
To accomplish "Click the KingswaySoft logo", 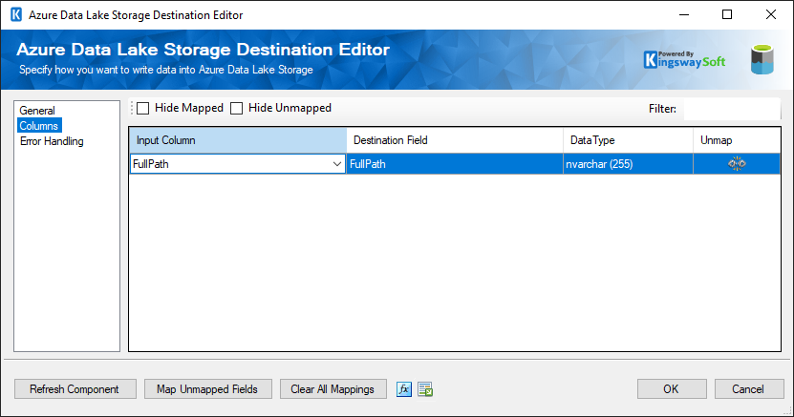I will click(684, 60).
